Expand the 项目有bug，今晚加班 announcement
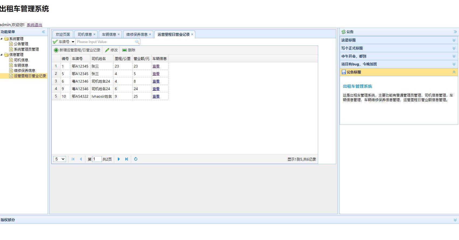This screenshot has height=240, width=459. 454,64
